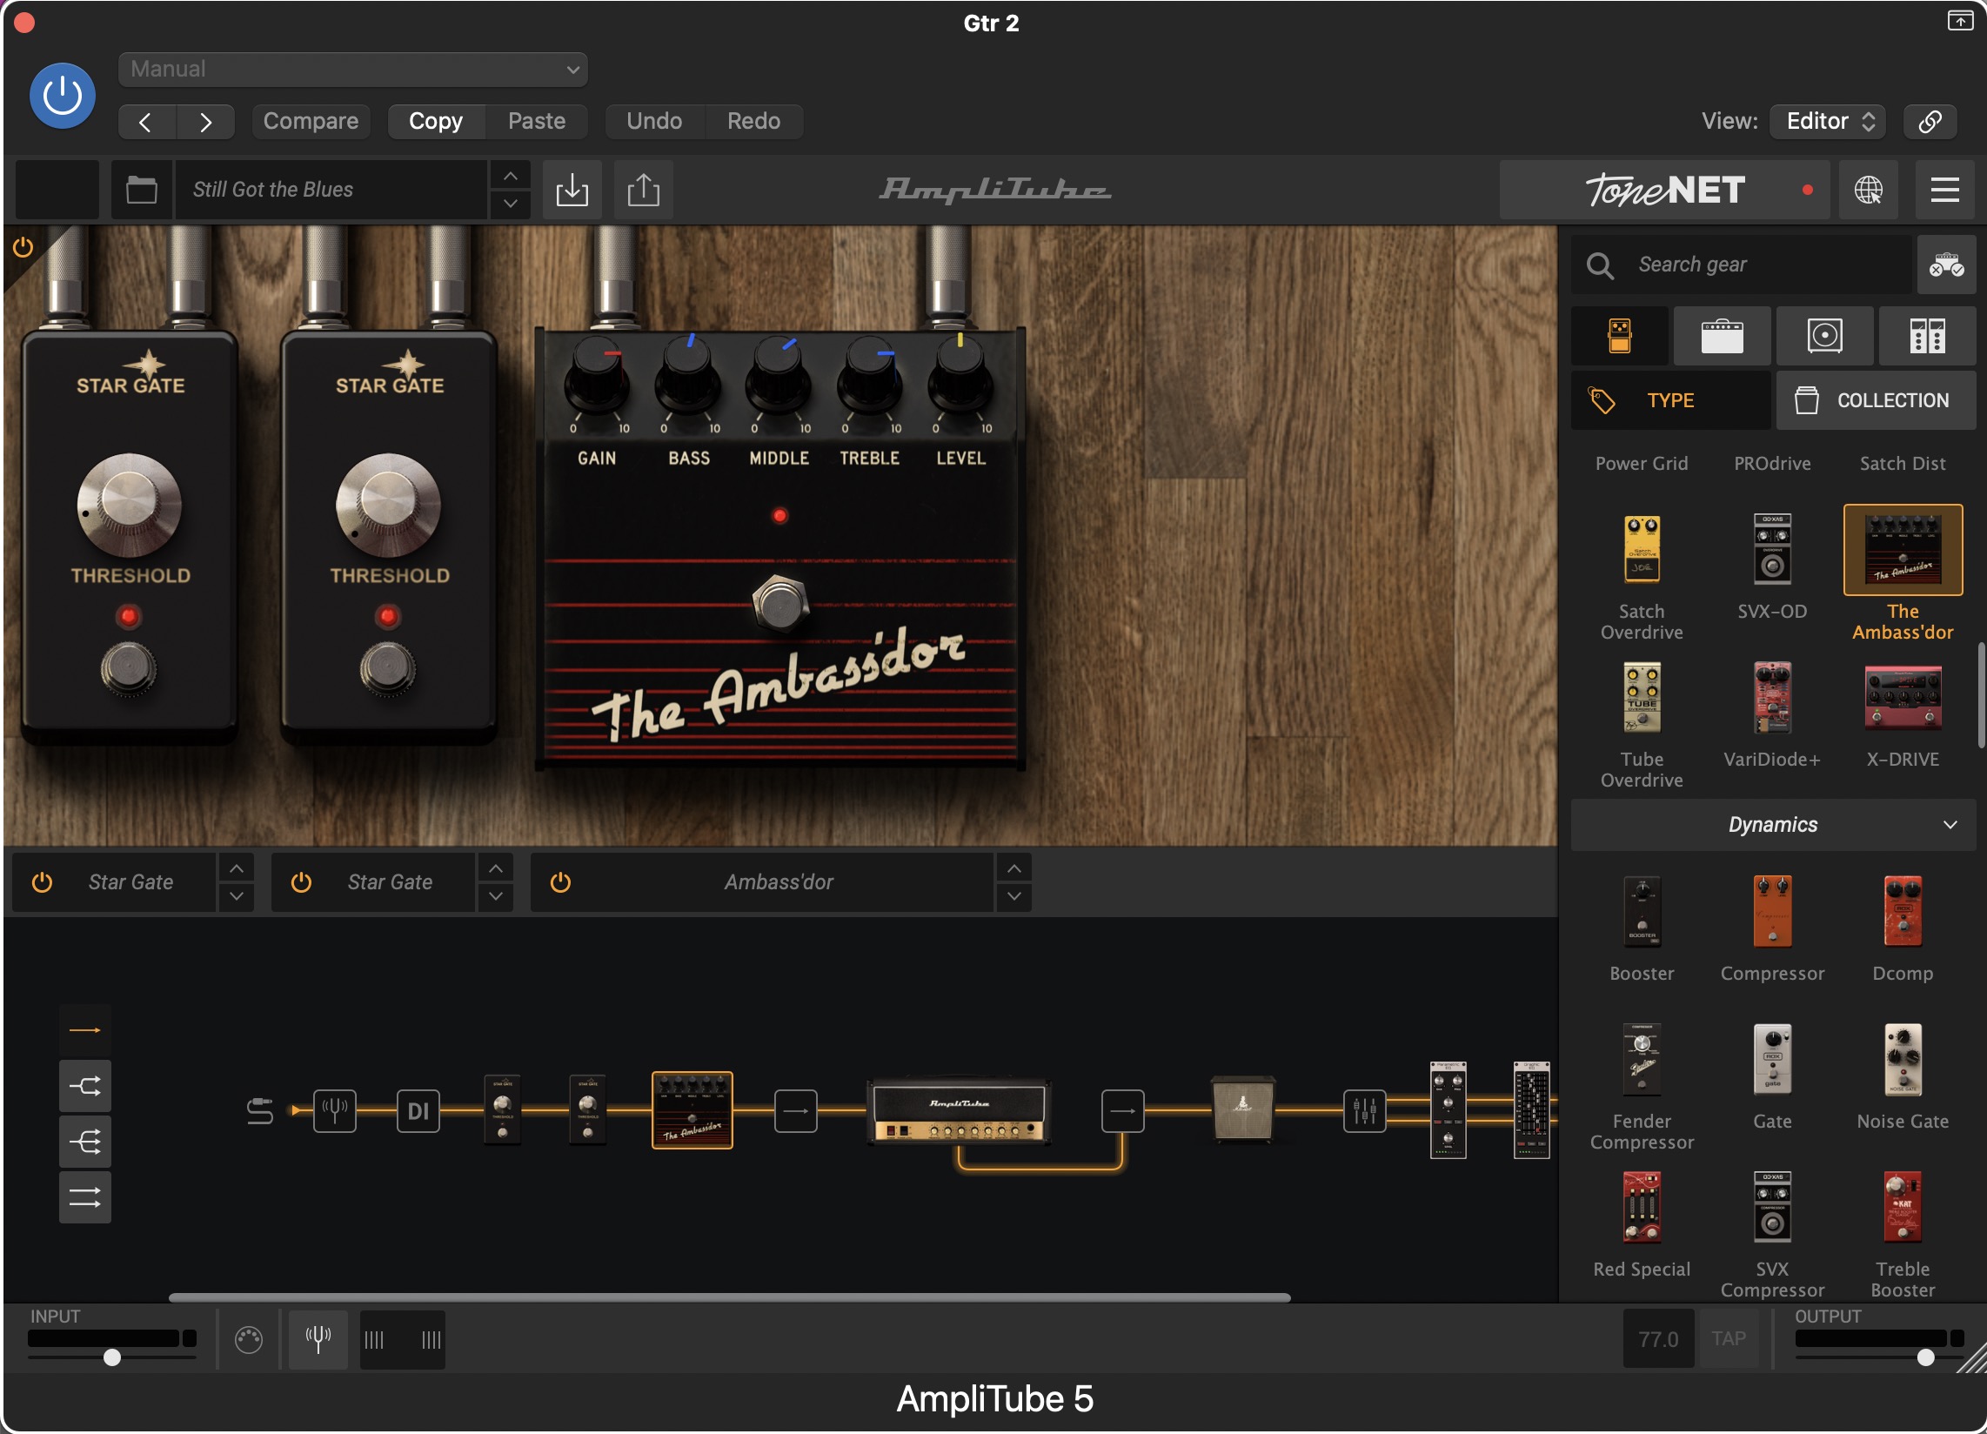This screenshot has width=1987, height=1434.
Task: Click the Redo button
Action: (753, 121)
